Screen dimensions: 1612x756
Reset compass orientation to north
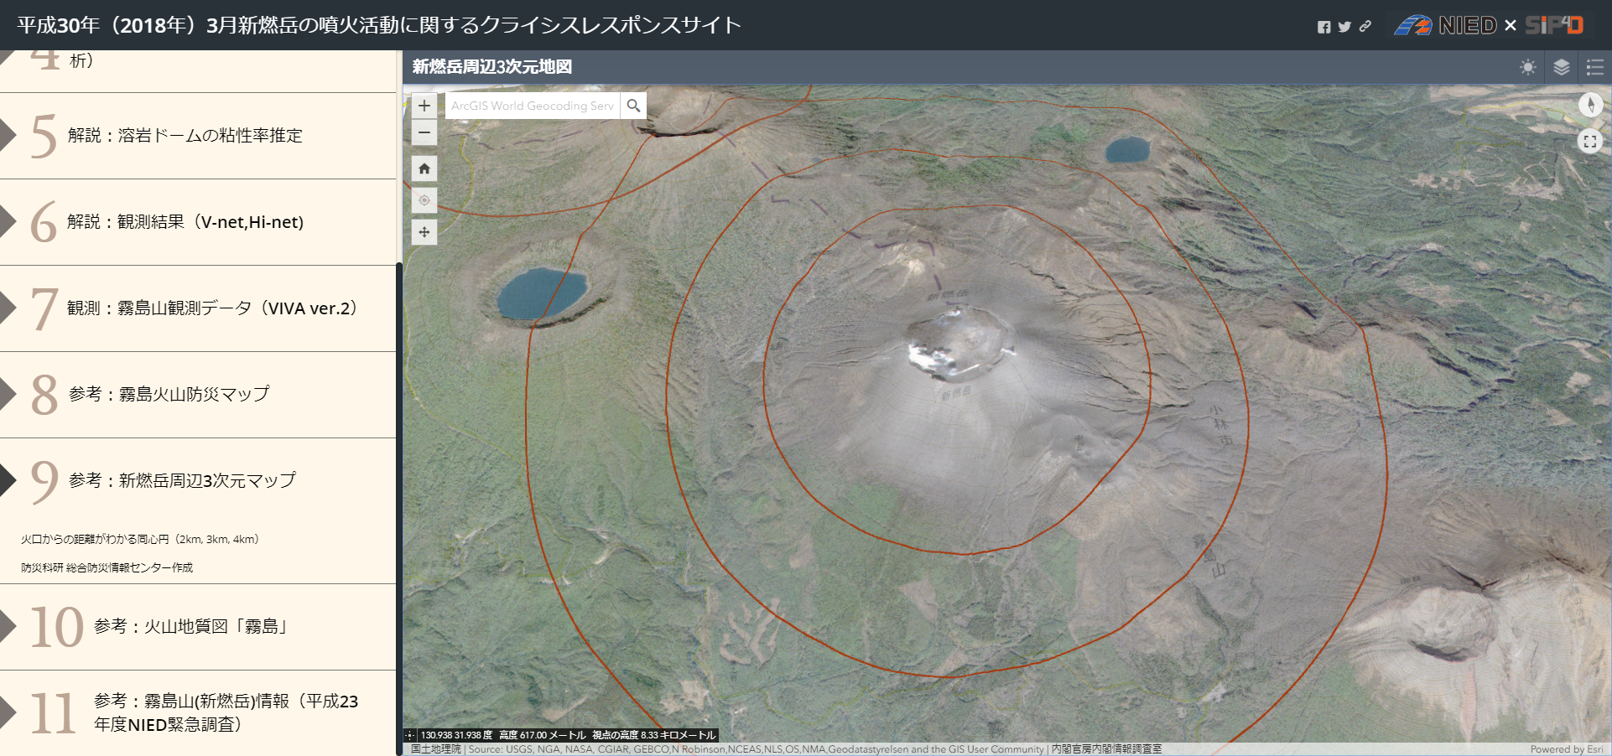point(1590,105)
